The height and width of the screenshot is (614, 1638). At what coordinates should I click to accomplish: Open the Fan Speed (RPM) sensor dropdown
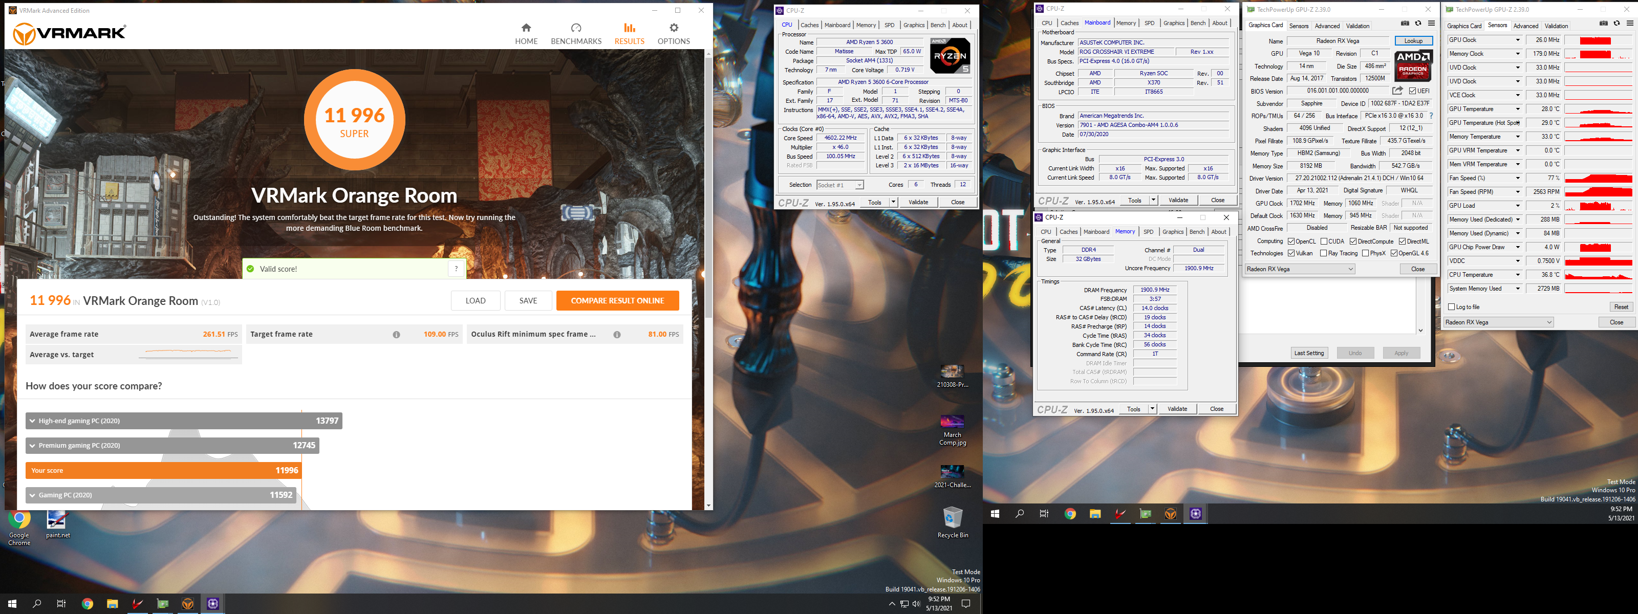1517,192
